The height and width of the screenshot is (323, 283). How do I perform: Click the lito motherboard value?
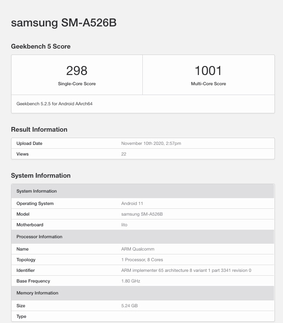pyautogui.click(x=124, y=225)
